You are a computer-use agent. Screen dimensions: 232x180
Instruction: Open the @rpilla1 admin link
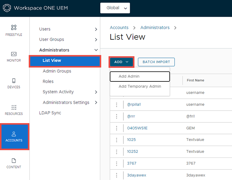click(134, 105)
